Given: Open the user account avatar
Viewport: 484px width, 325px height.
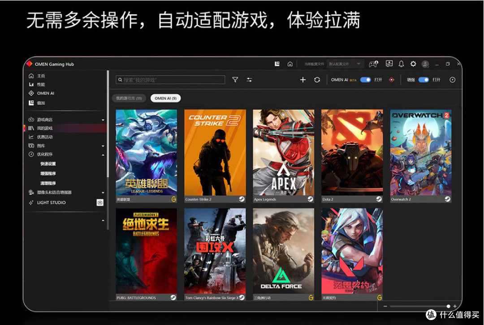Looking at the screenshot, I should (425, 64).
